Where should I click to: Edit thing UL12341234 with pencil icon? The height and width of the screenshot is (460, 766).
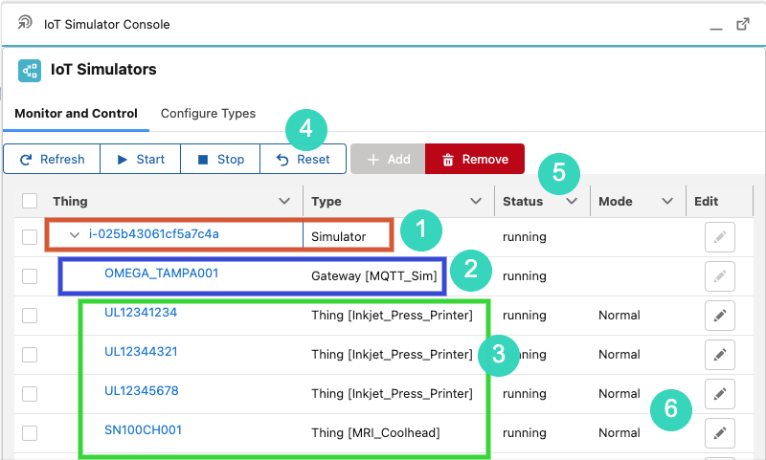click(720, 316)
